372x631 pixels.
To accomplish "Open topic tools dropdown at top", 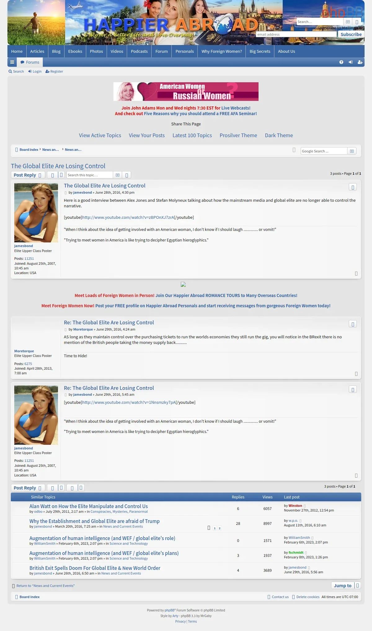I will (x=56, y=175).
